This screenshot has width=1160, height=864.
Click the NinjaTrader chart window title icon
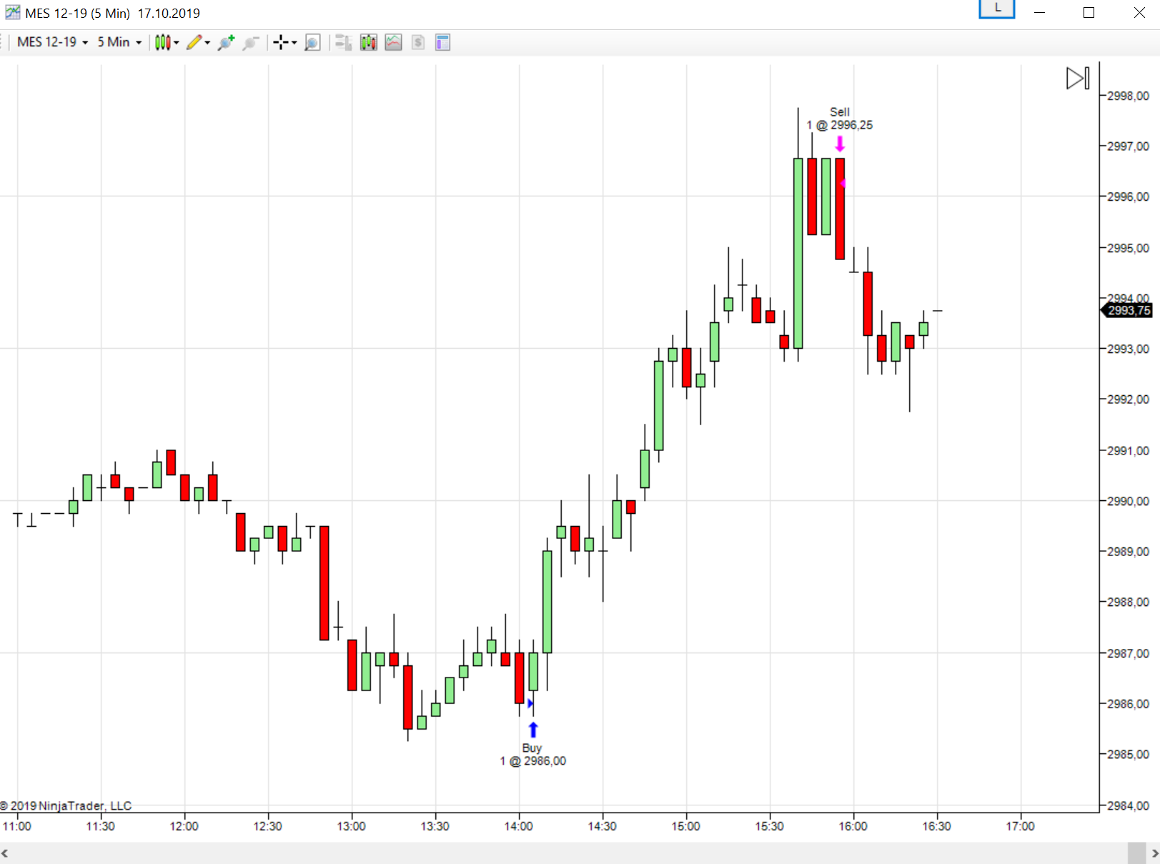coord(13,12)
